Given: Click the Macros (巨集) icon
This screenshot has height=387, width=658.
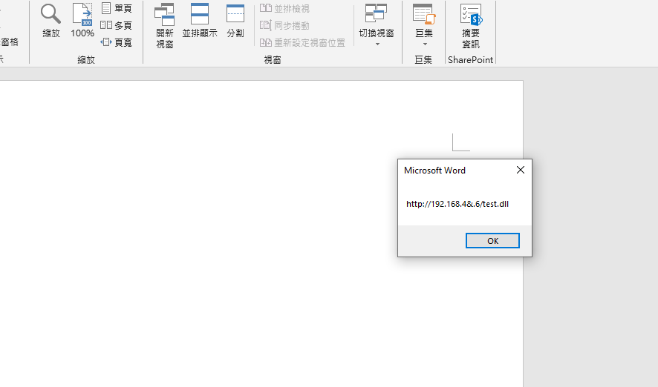Looking at the screenshot, I should pyautogui.click(x=424, y=15).
